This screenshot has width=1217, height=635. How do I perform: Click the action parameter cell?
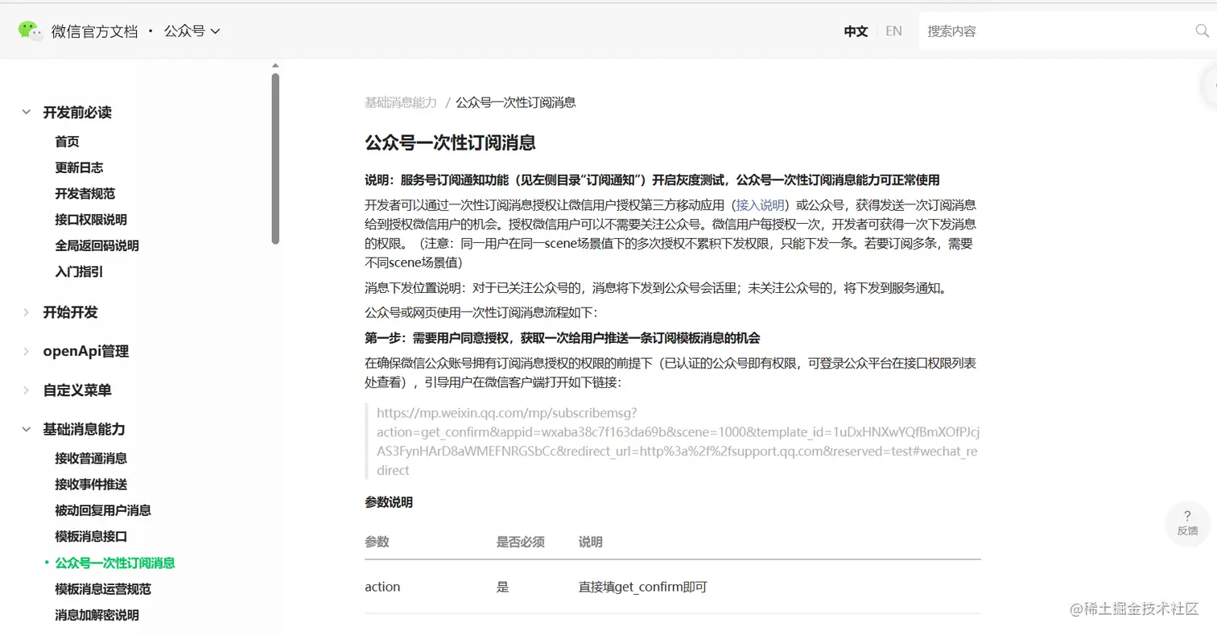(382, 587)
